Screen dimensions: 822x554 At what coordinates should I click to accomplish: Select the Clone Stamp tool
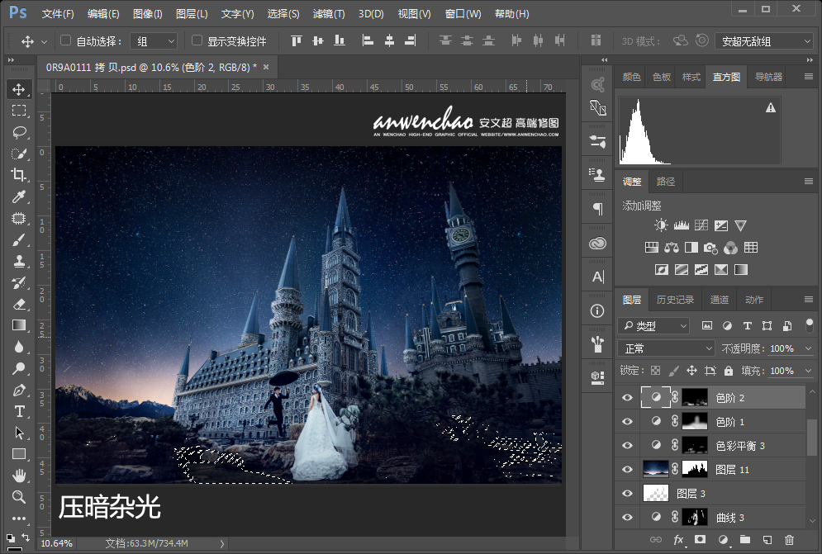pos(19,261)
